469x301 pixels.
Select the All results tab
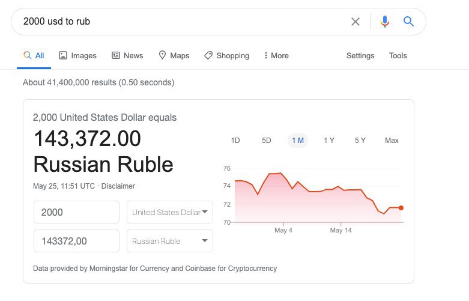coord(34,56)
